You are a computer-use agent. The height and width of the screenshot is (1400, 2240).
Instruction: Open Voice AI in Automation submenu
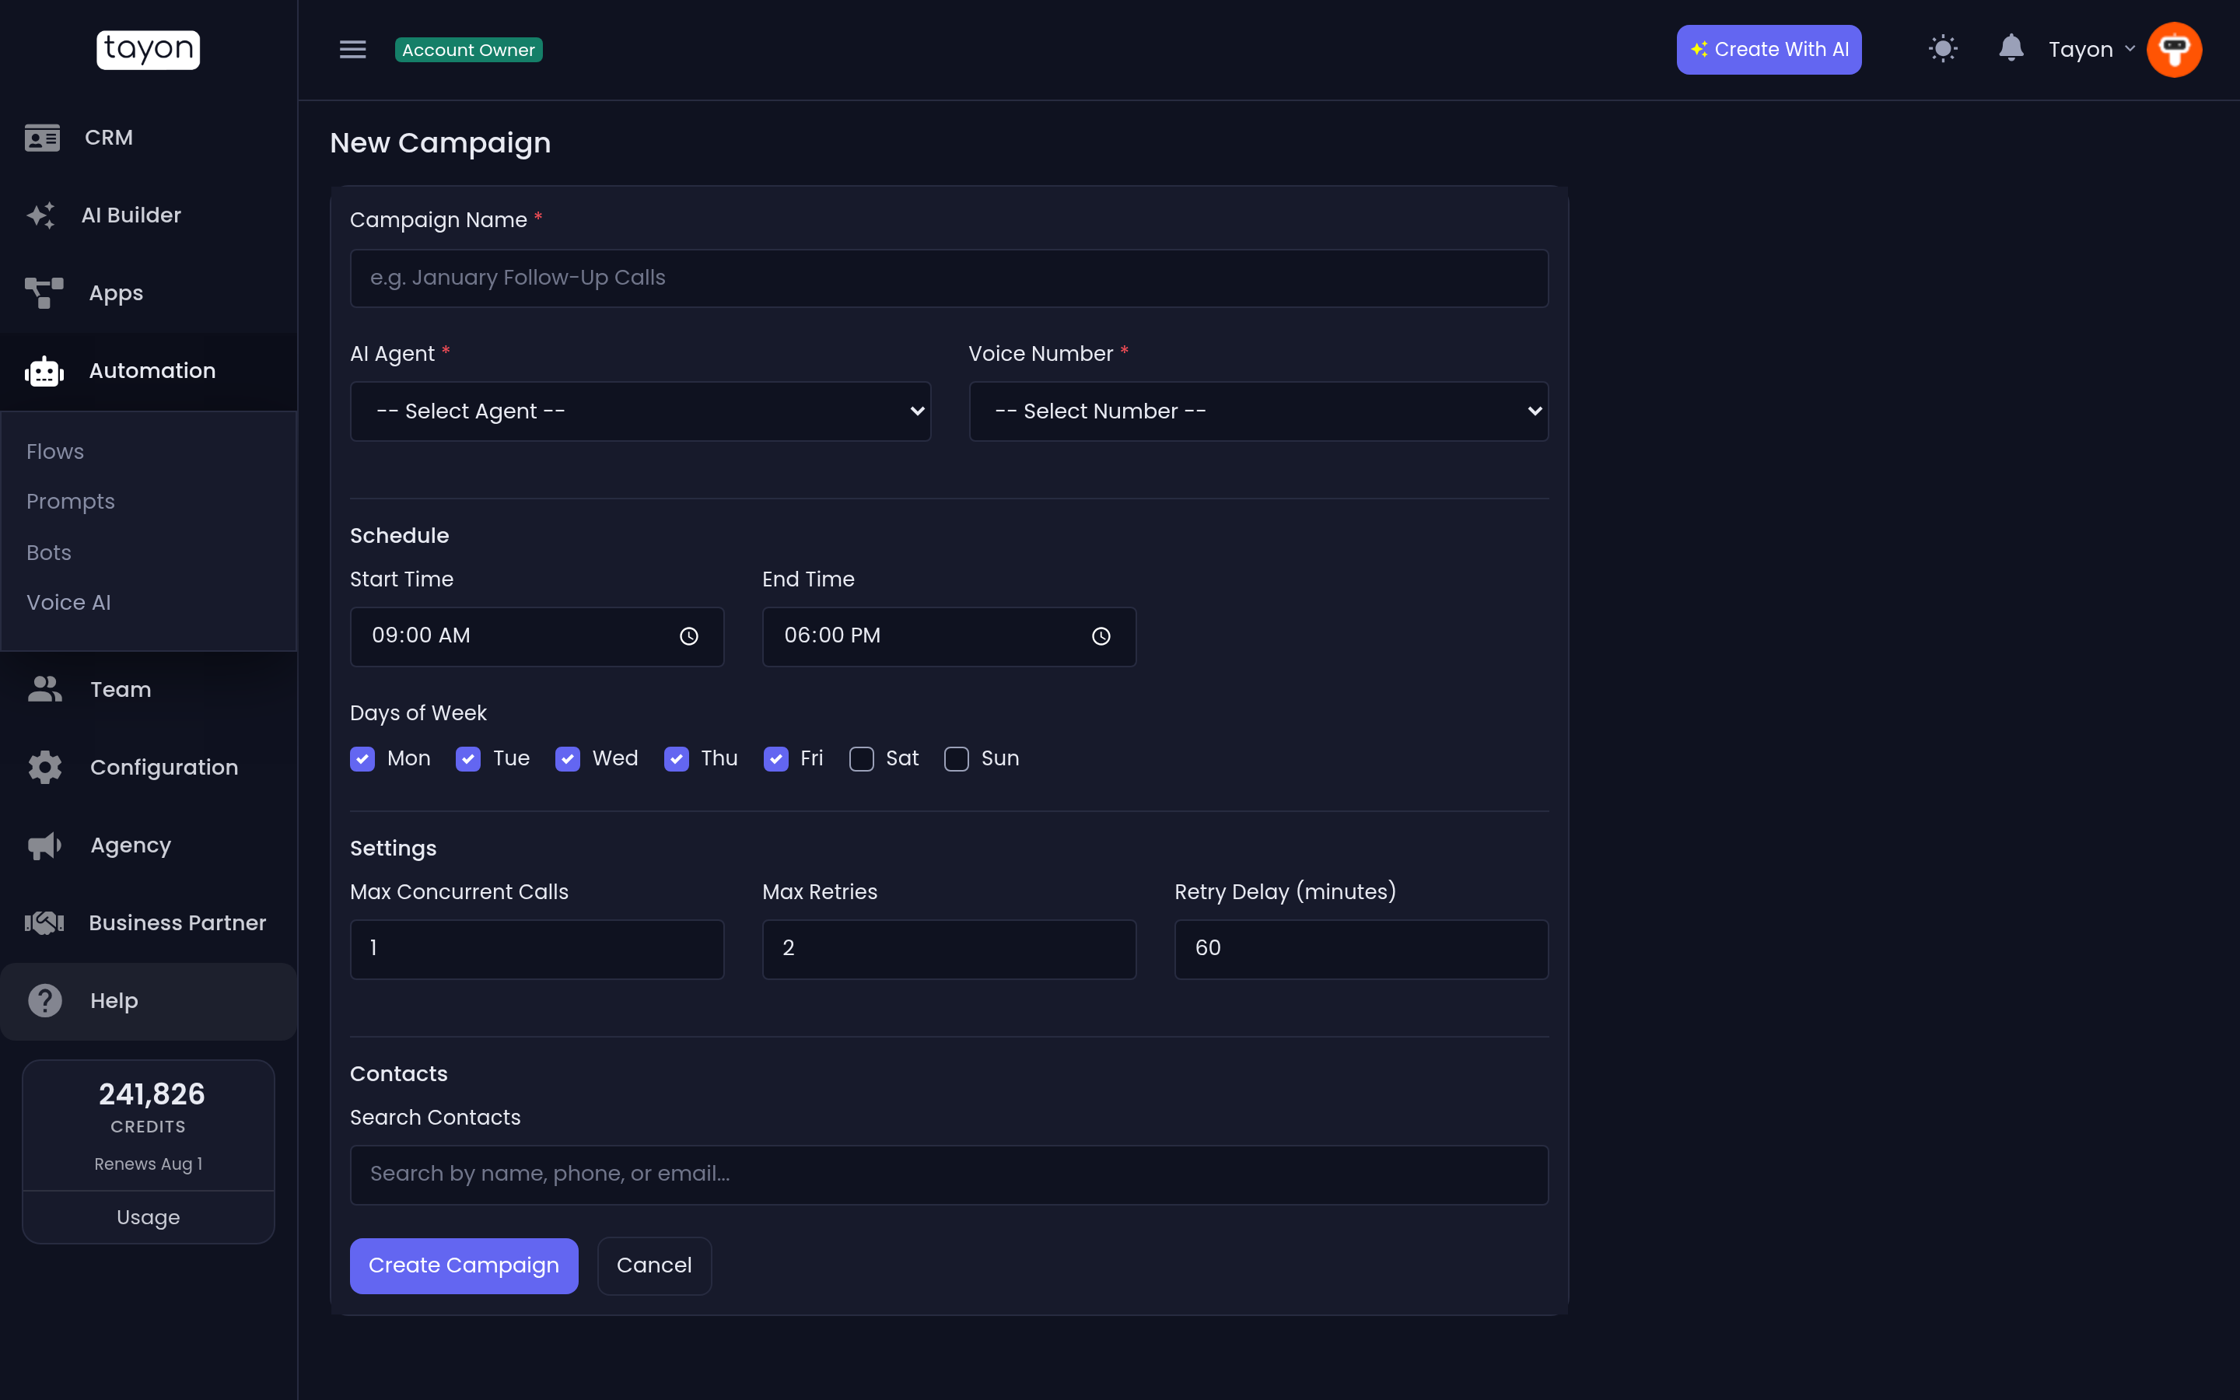68,602
